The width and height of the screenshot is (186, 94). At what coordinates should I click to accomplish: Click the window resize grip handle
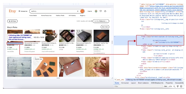(112, 78)
